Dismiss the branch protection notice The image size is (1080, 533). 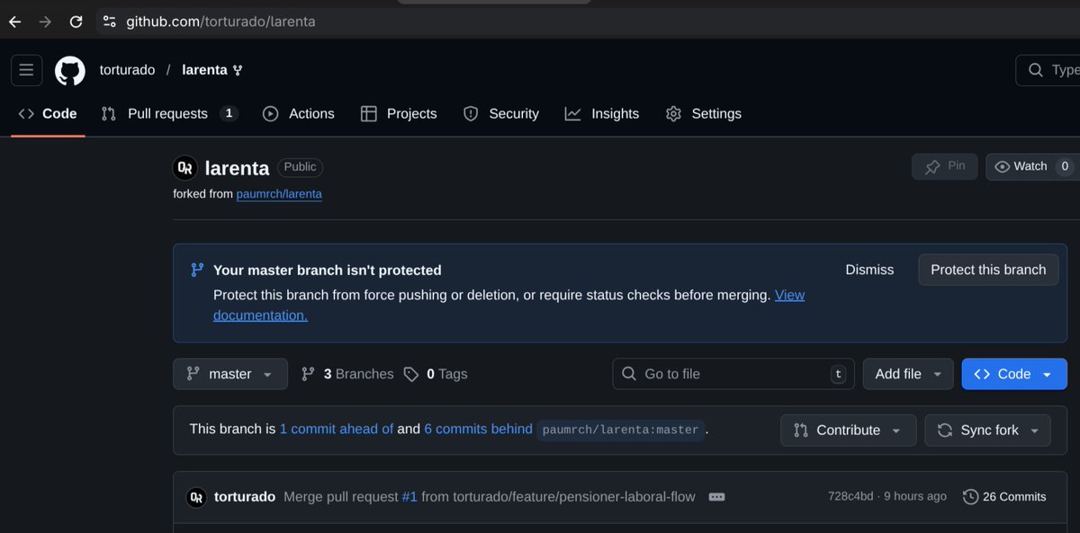click(x=869, y=270)
